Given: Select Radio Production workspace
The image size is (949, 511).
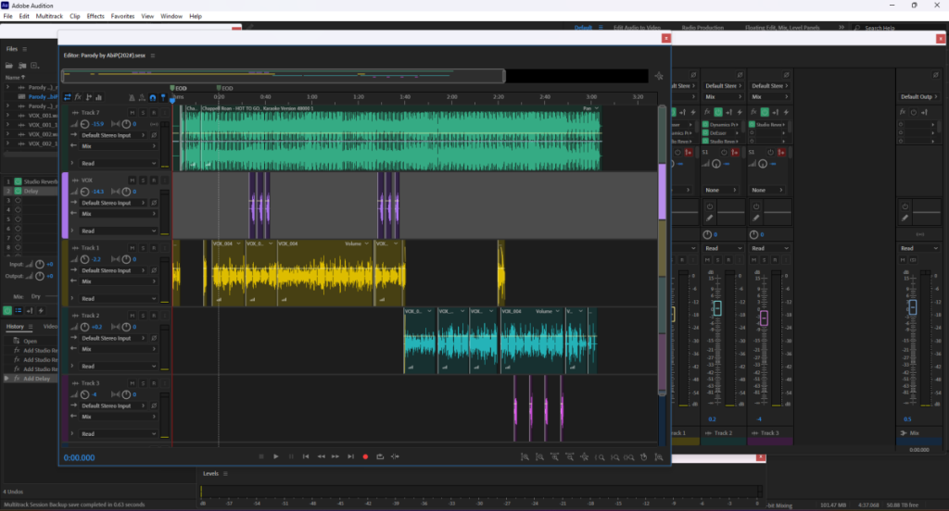Looking at the screenshot, I should (702, 28).
